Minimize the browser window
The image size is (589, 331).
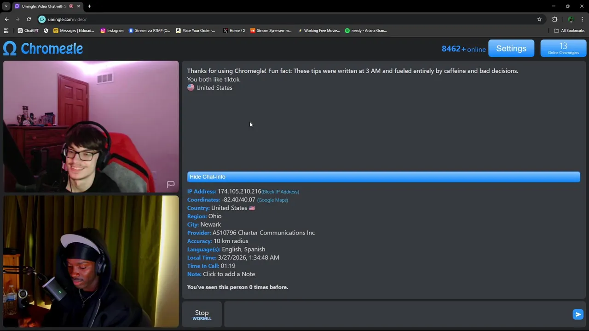554,6
